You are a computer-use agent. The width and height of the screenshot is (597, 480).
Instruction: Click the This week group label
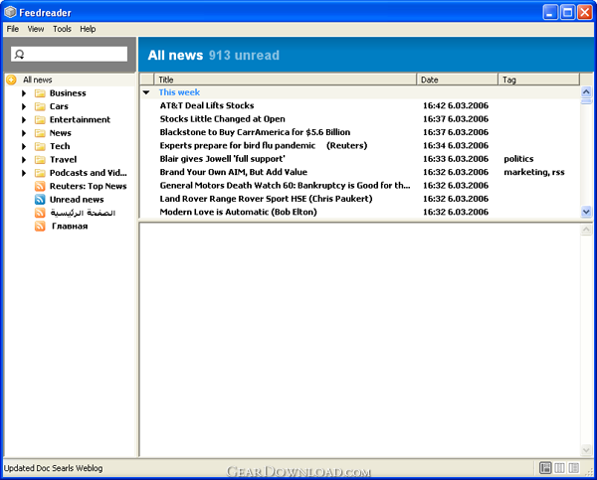(x=179, y=92)
